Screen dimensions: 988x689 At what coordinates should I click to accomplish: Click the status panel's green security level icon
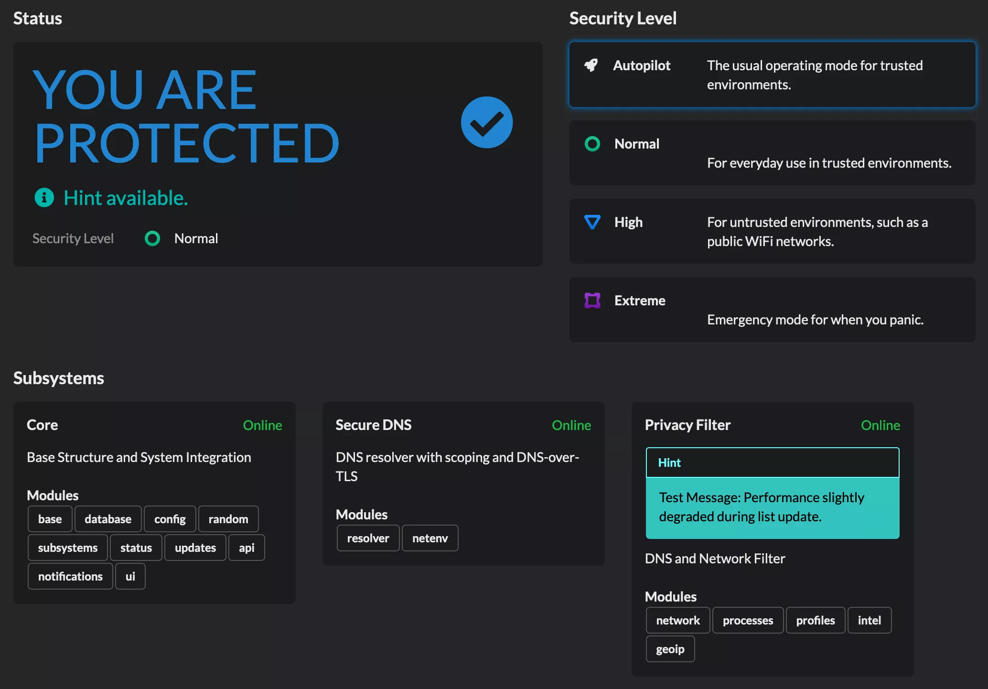pos(152,238)
